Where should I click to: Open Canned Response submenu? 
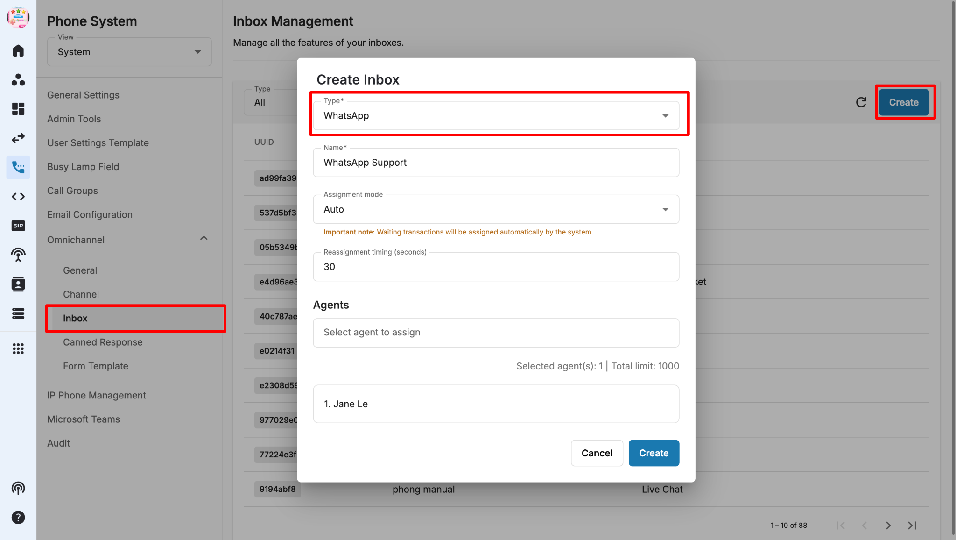point(103,342)
